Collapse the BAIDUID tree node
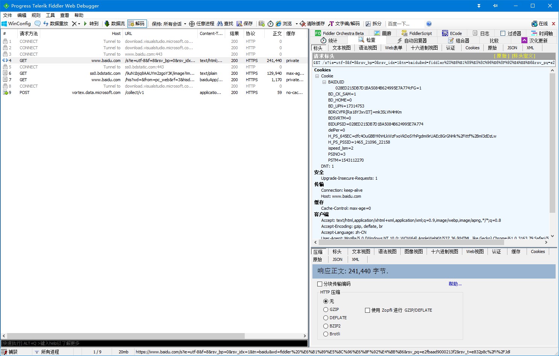This screenshot has width=559, height=356. tap(324, 82)
